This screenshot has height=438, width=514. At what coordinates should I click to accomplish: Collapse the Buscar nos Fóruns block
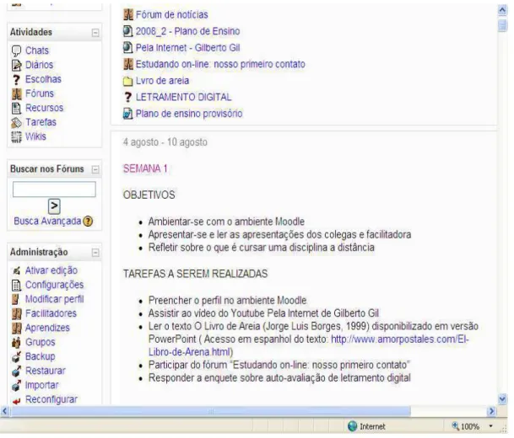coord(95,169)
